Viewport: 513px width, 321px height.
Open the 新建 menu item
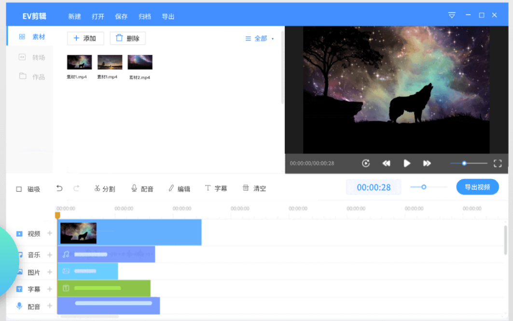[74, 16]
